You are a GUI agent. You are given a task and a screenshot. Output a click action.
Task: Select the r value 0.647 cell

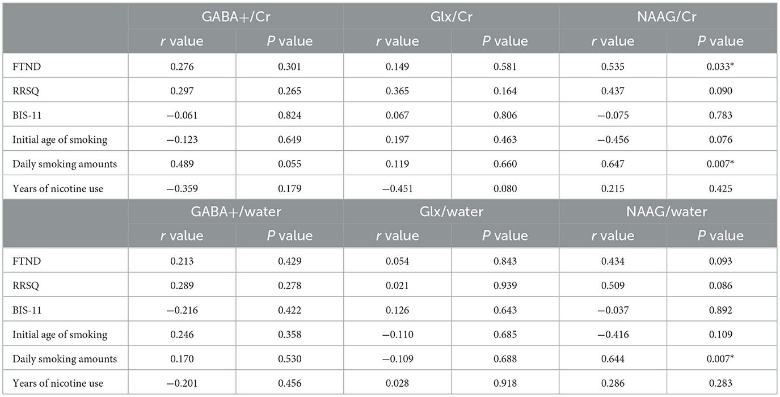coord(613,164)
